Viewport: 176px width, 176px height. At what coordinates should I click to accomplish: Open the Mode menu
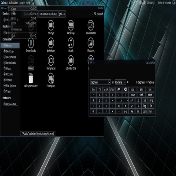[22, 3]
